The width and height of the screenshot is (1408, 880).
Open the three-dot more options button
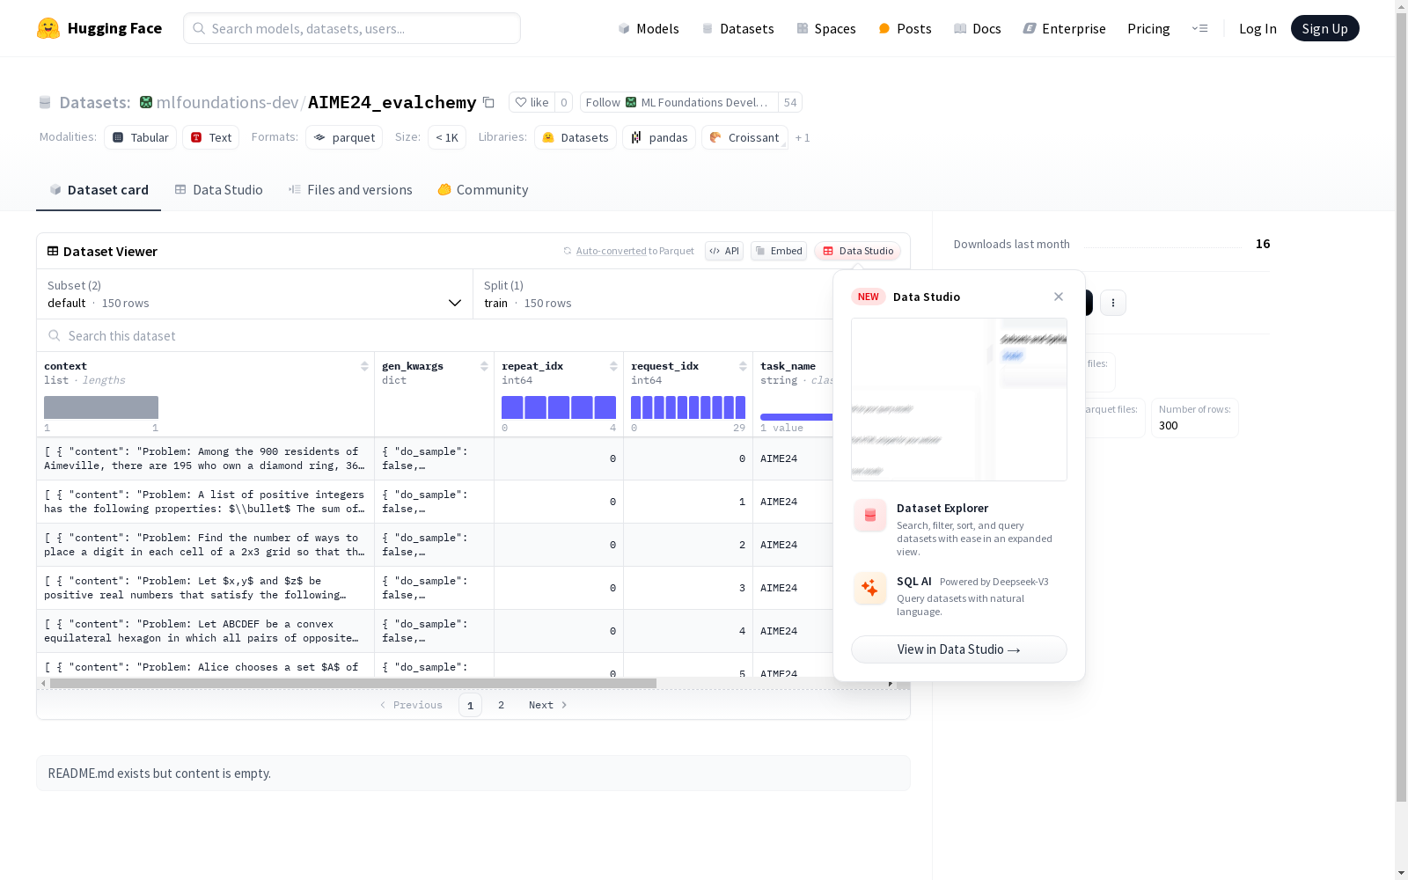click(1113, 303)
